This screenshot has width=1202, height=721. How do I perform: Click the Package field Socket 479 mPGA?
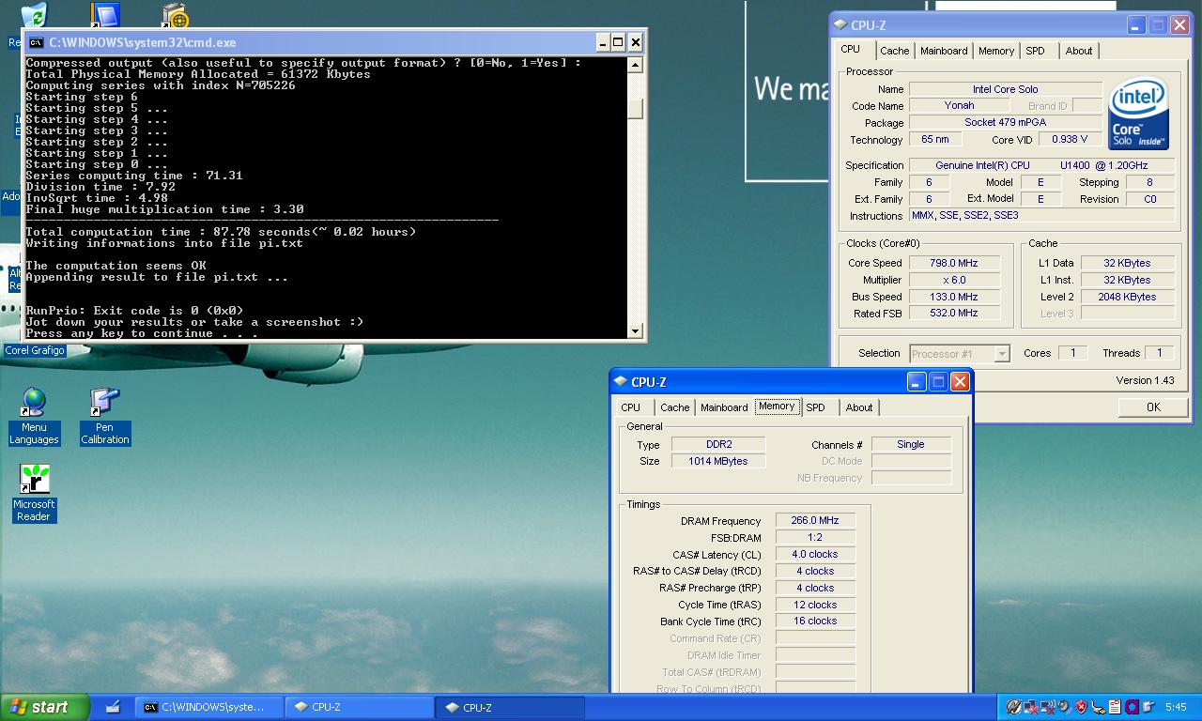click(x=1006, y=123)
